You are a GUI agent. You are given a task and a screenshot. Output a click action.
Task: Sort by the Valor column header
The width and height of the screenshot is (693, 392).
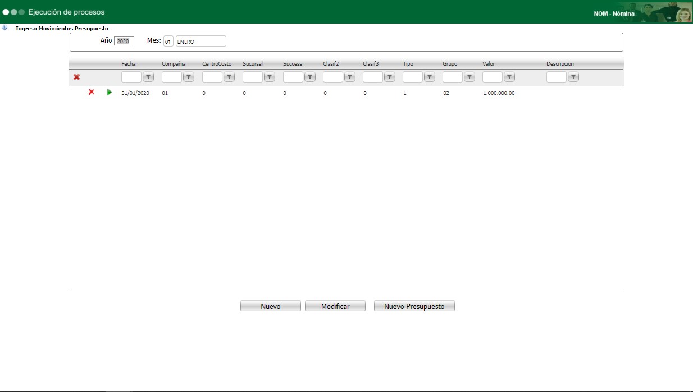(489, 64)
